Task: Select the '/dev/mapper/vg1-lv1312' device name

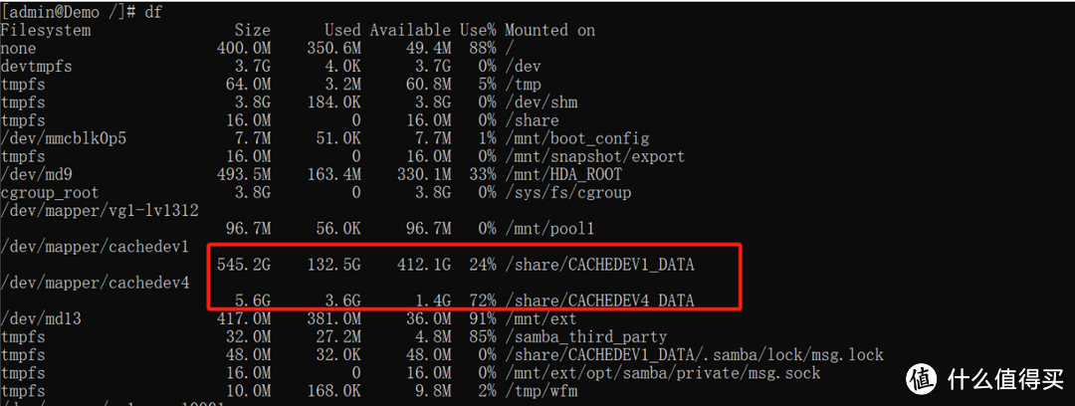Action: 101,211
